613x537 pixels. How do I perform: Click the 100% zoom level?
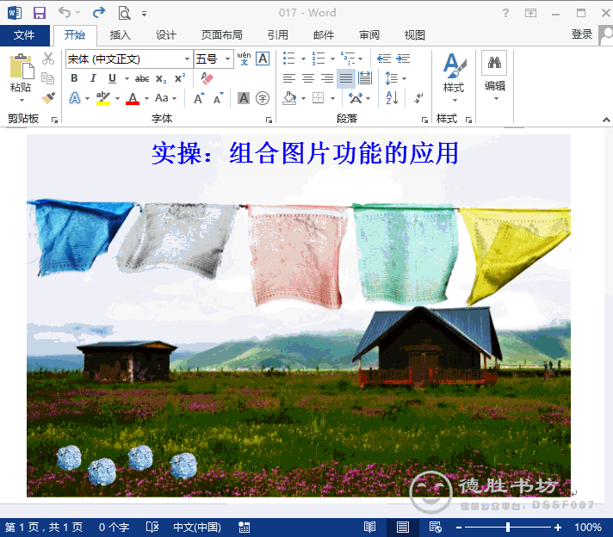coord(587,528)
